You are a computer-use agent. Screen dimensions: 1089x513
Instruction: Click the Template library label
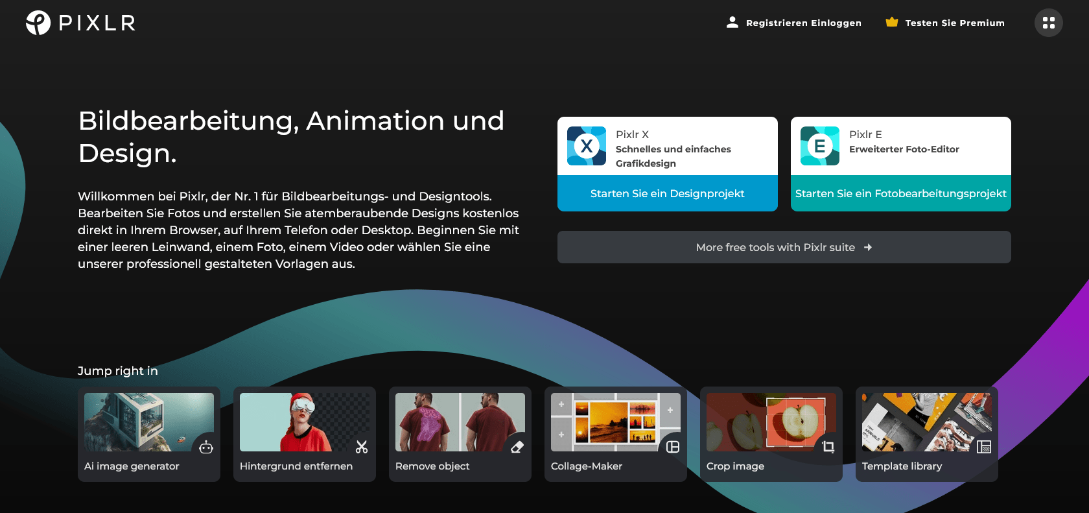[902, 466]
